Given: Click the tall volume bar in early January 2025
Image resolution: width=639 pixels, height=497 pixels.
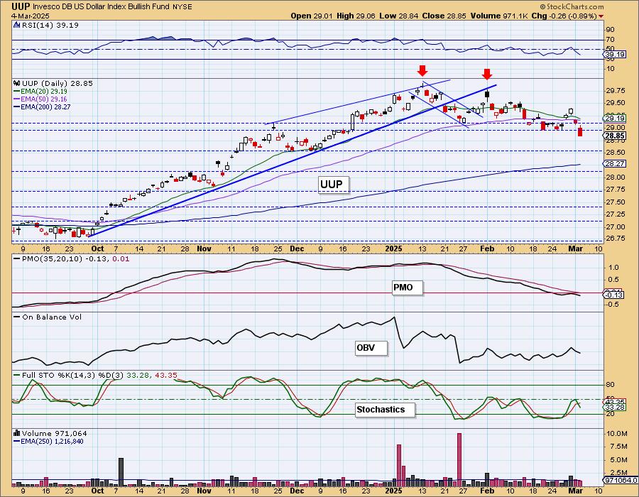Looking at the screenshot, I should (x=398, y=465).
